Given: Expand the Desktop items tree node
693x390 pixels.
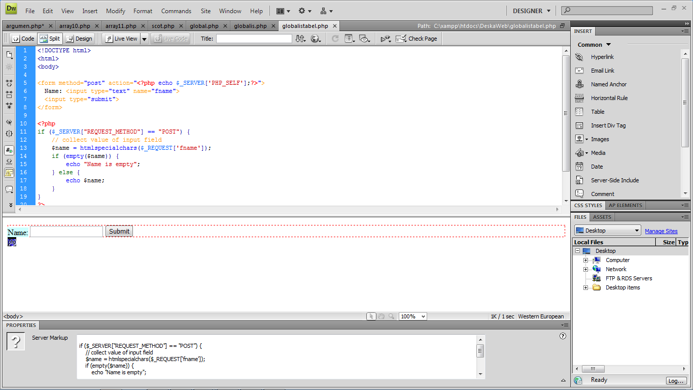Looking at the screenshot, I should click(585, 287).
